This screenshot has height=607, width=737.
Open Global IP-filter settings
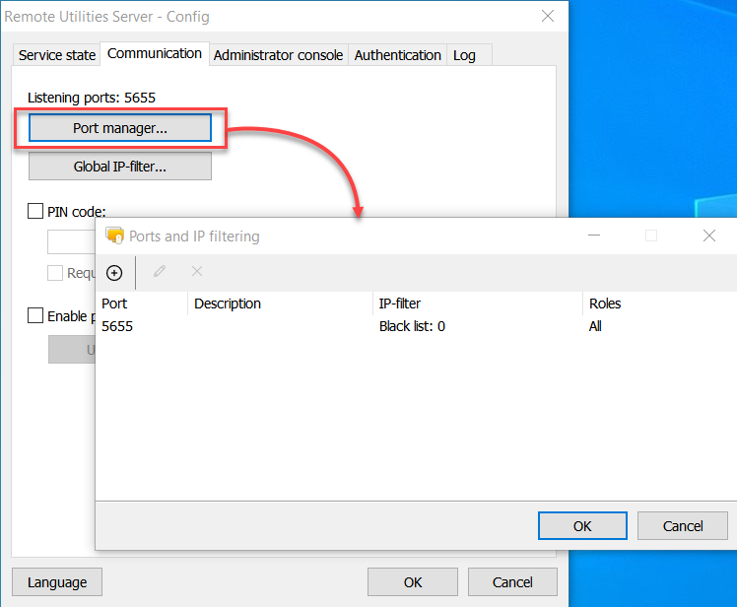click(x=120, y=167)
